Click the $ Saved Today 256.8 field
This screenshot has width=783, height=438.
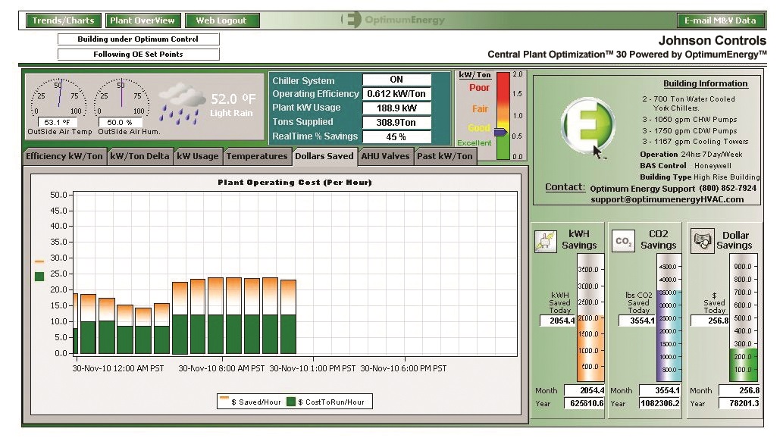point(710,321)
